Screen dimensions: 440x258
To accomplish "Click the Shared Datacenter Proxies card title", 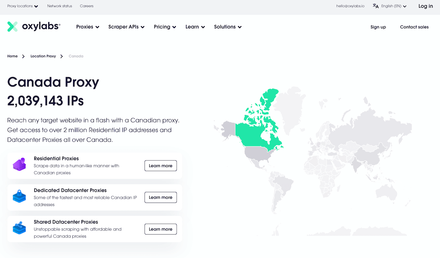I will (x=66, y=222).
